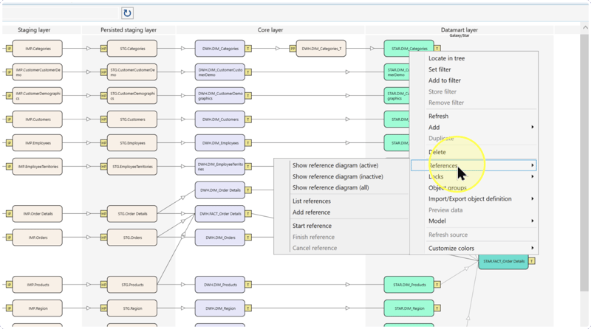The width and height of the screenshot is (591, 329).
Task: Select the IMP.Categories node
Action: 38,49
